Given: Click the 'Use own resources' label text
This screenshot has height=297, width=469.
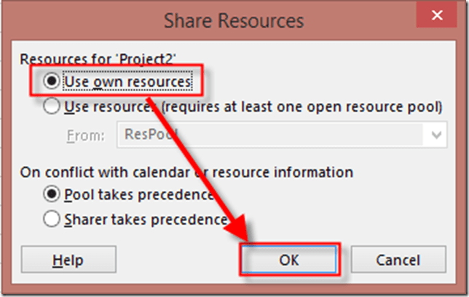Looking at the screenshot, I should click(x=127, y=82).
